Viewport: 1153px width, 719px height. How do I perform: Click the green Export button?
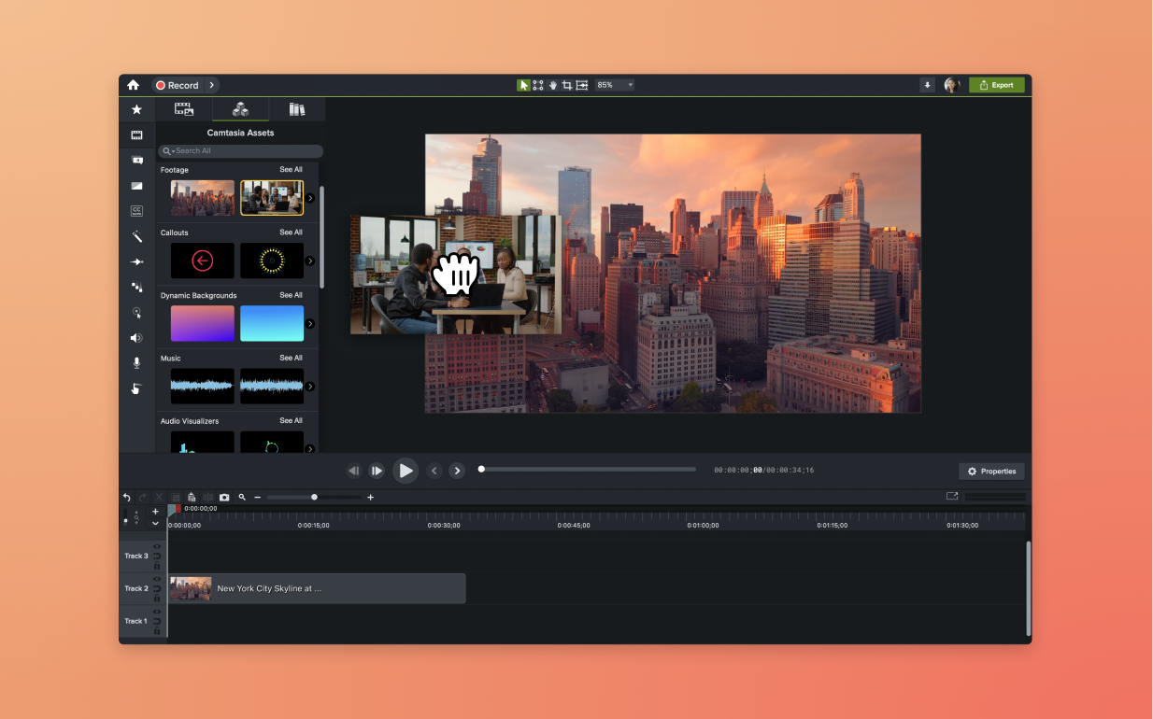[x=996, y=84]
